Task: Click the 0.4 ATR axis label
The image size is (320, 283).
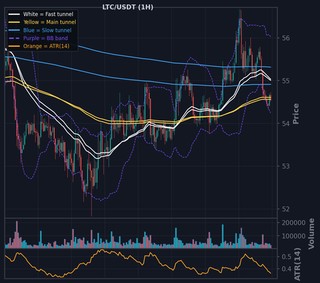Action: [287, 269]
